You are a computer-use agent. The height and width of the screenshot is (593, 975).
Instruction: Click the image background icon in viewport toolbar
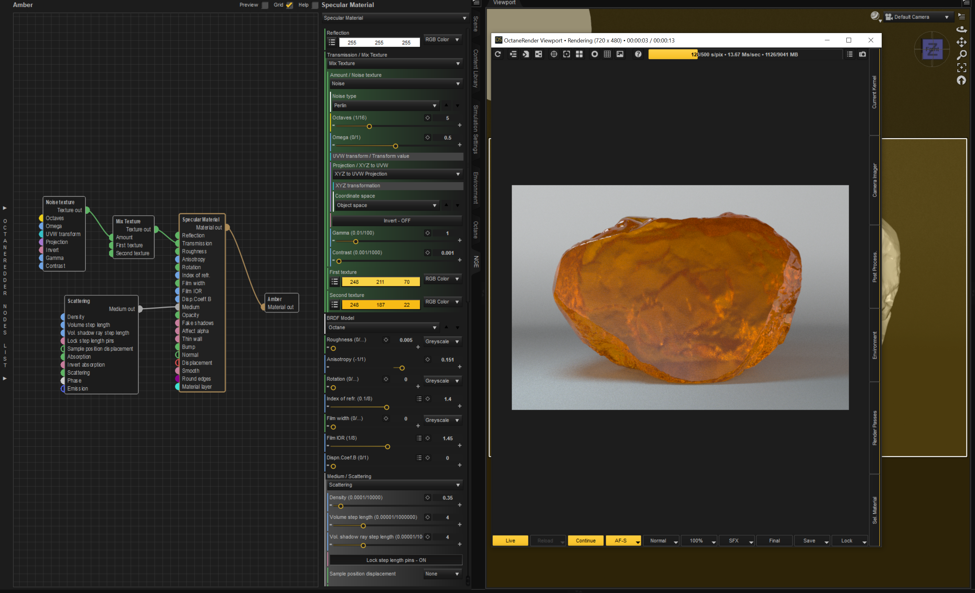pos(620,54)
